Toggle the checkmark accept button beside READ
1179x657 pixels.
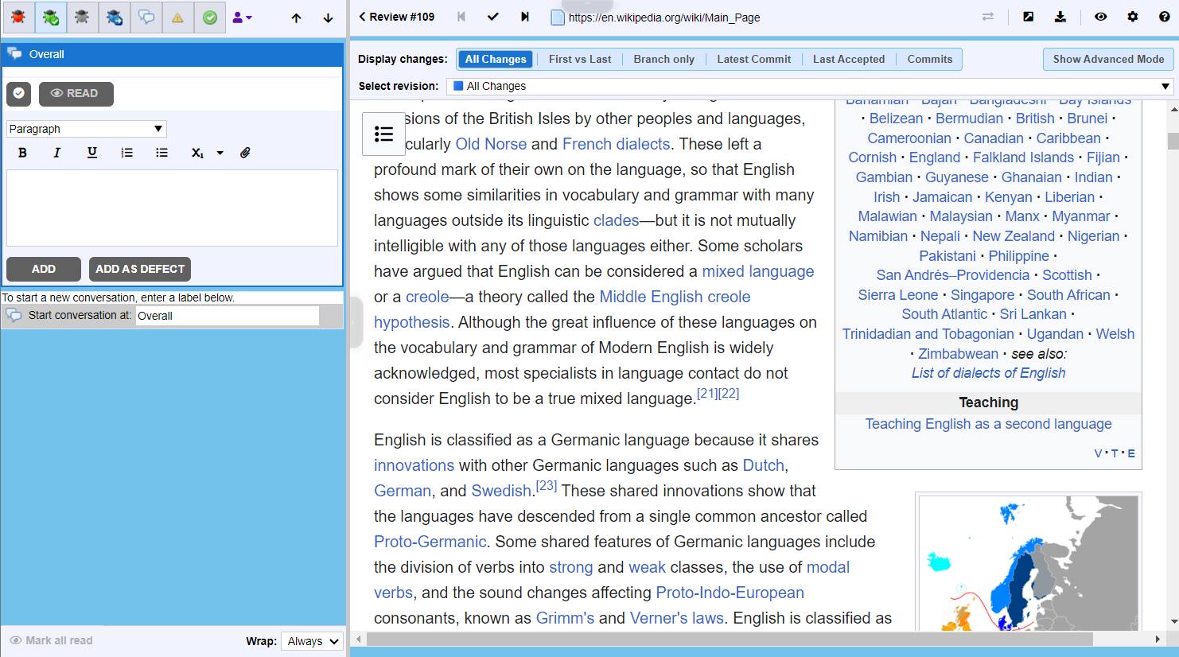coord(18,94)
